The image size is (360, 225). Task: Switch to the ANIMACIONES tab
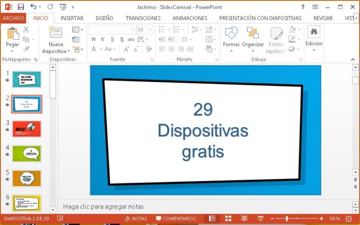(x=190, y=18)
